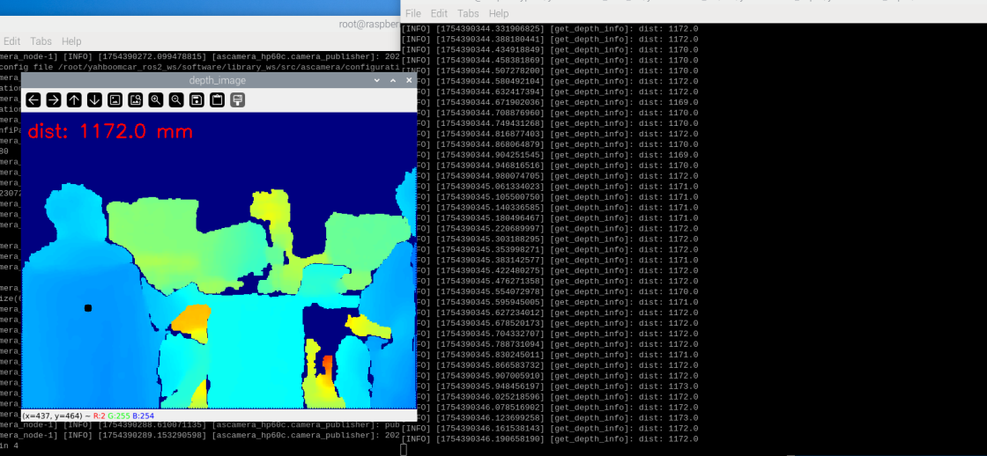The width and height of the screenshot is (987, 456).
Task: Open display properties brush icon
Action: click(x=237, y=100)
